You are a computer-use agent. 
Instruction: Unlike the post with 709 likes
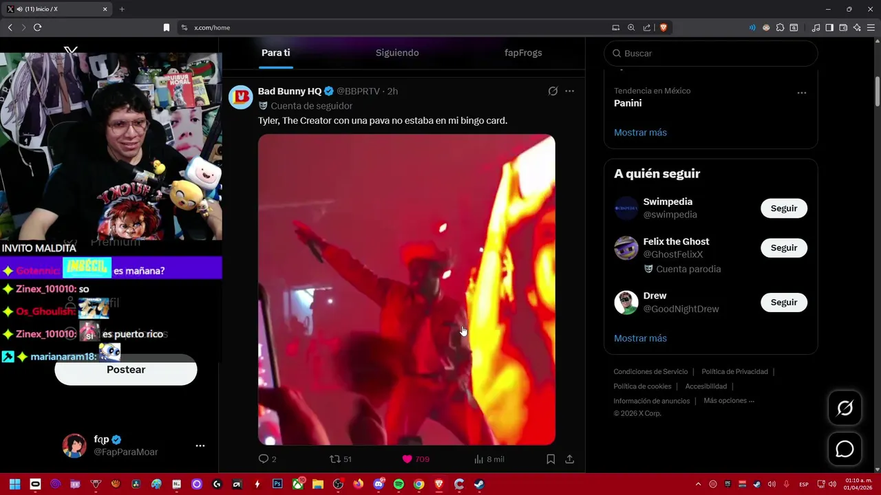point(416,459)
